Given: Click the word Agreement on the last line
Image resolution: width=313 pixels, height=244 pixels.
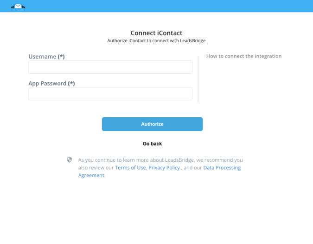Looking at the screenshot, I should (x=91, y=175).
